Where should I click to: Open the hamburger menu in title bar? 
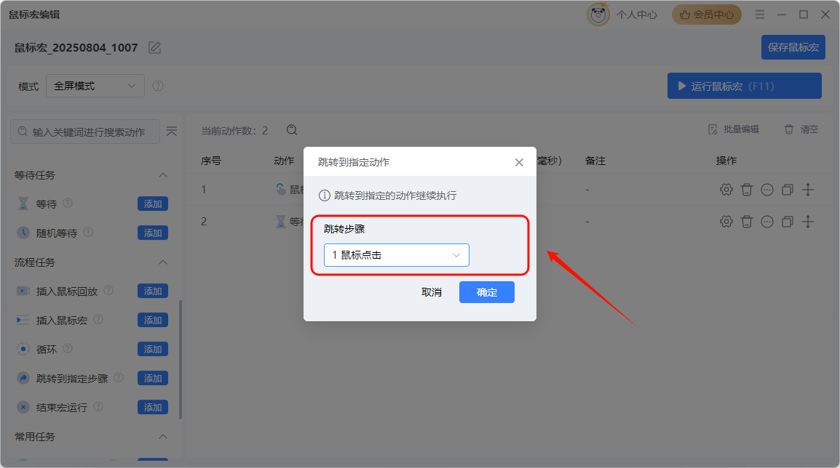tap(760, 15)
